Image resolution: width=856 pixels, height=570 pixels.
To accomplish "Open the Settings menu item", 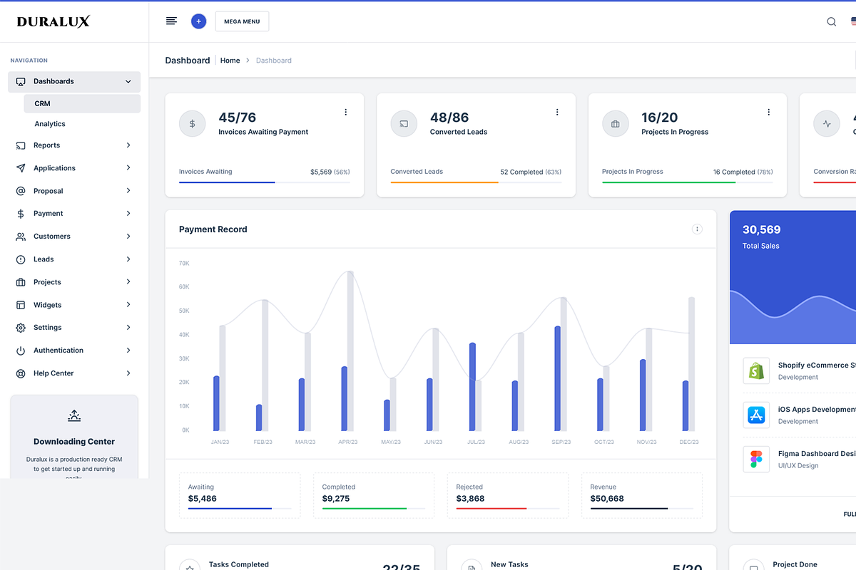I will click(x=74, y=328).
